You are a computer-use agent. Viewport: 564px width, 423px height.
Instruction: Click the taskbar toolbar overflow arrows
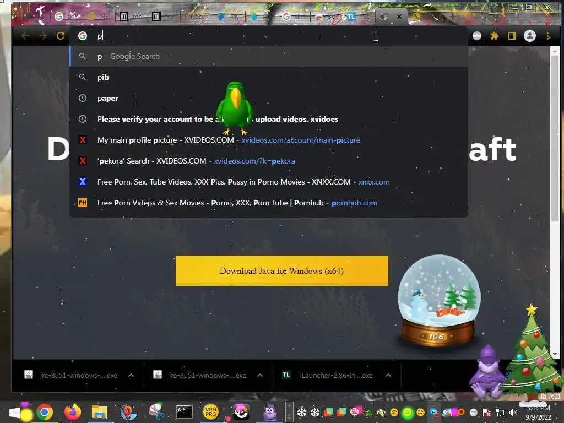pyautogui.click(x=289, y=412)
